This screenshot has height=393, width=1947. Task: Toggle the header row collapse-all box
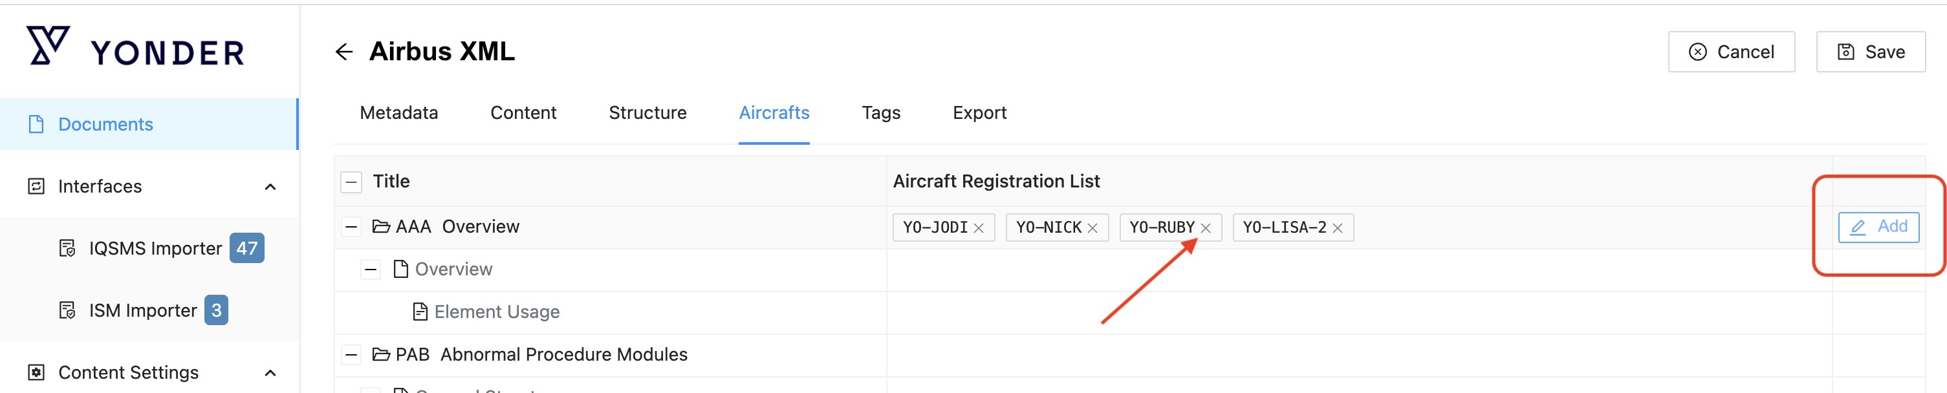[x=351, y=182]
